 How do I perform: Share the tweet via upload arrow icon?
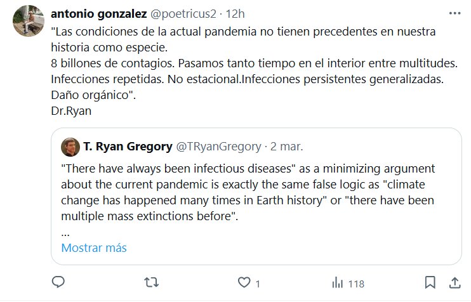[454, 282]
